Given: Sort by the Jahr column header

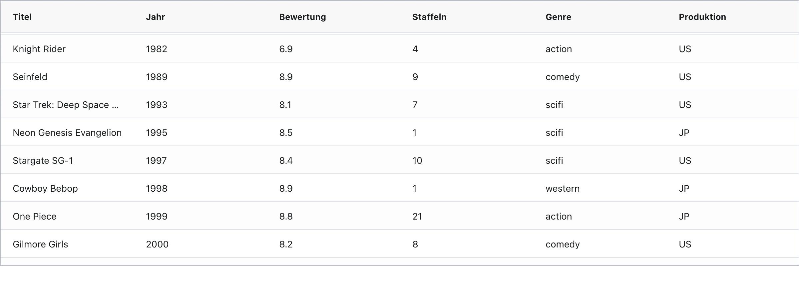Looking at the screenshot, I should [156, 17].
